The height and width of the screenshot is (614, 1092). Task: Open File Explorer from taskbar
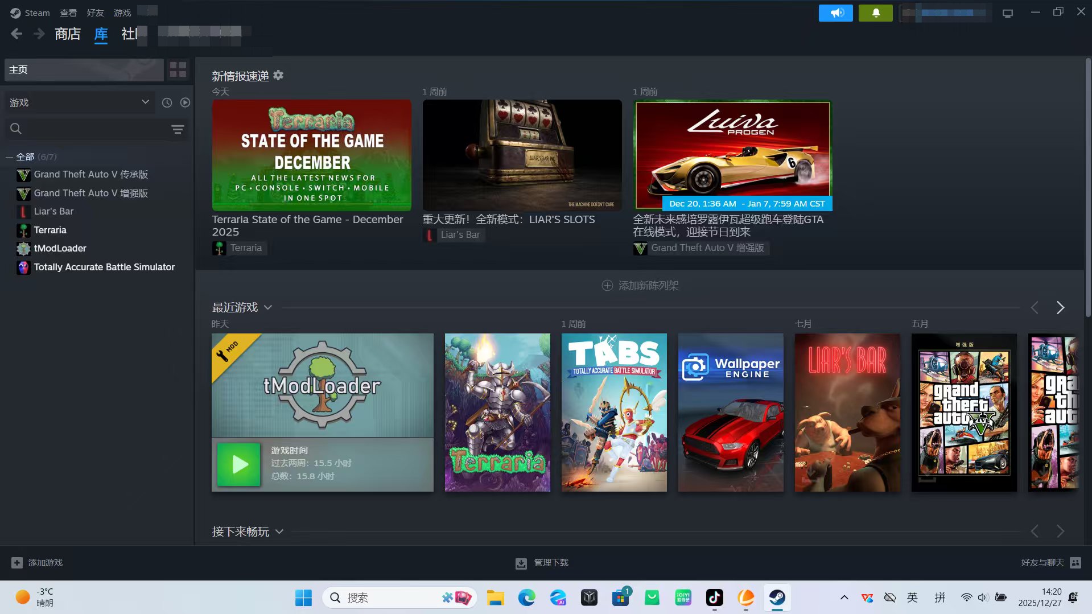pyautogui.click(x=496, y=597)
